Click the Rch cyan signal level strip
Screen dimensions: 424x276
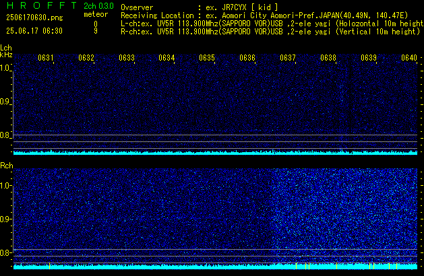pos(215,267)
